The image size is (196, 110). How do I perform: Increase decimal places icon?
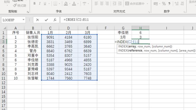coord(177,4)
